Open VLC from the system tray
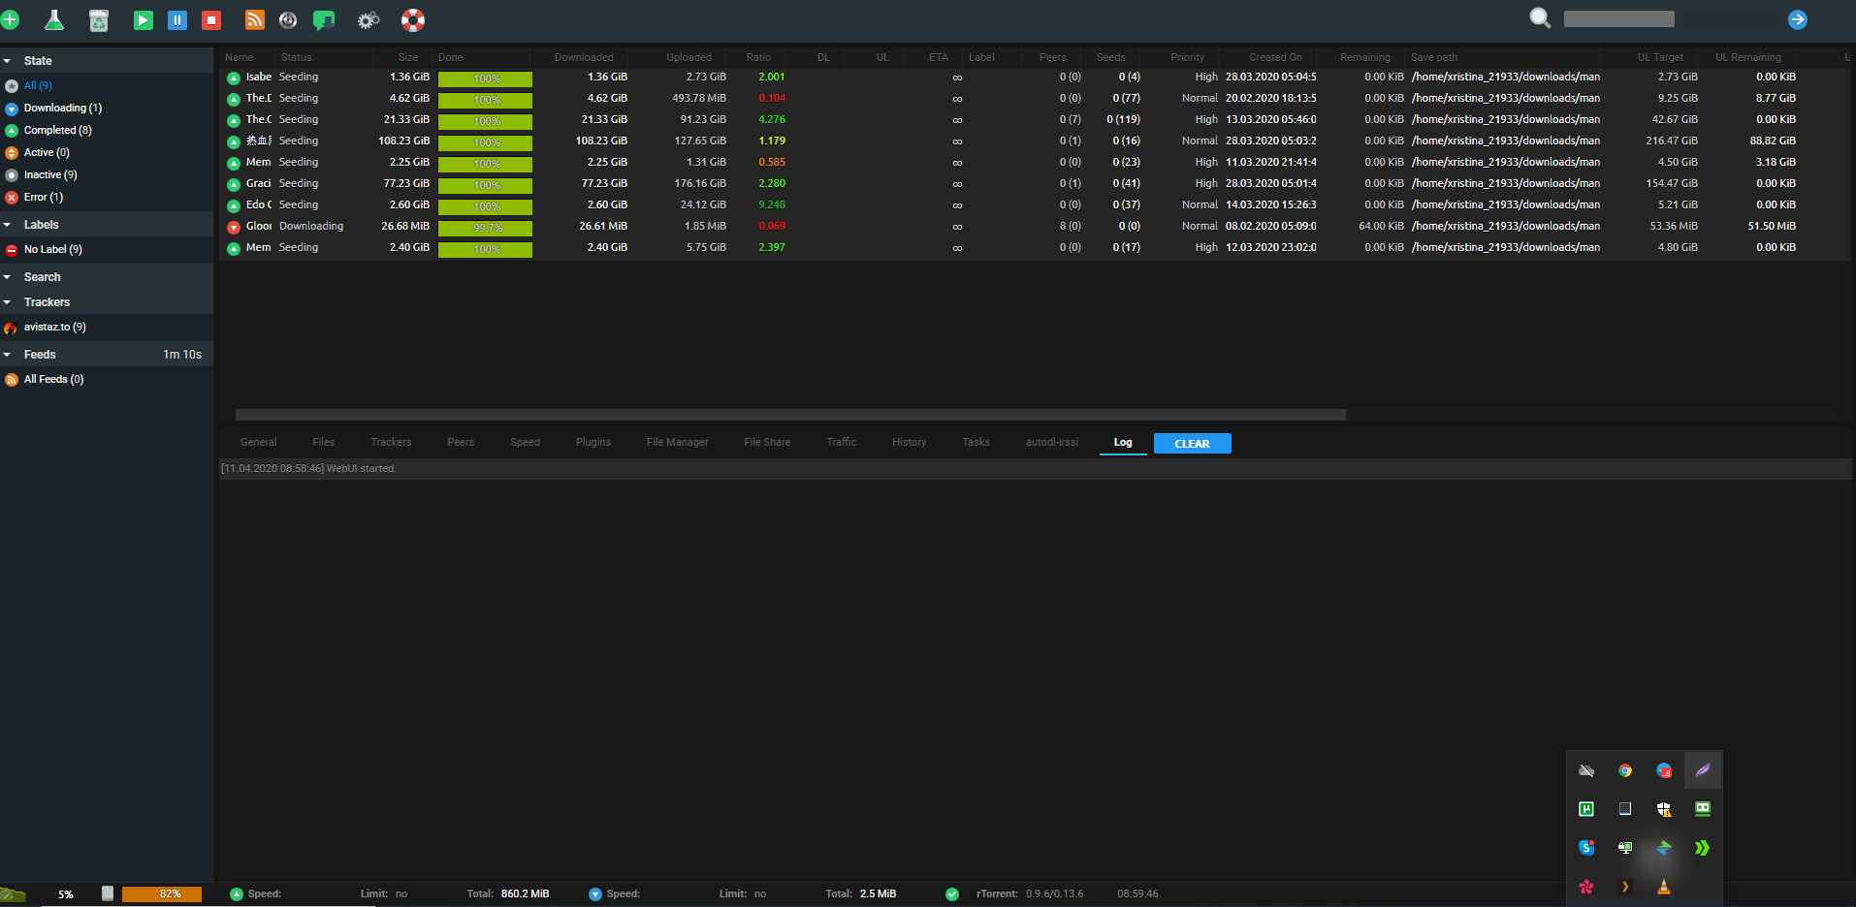Viewport: 1856px width, 907px height. click(x=1663, y=887)
